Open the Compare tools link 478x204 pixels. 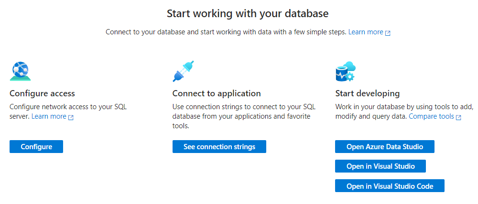pos(431,116)
